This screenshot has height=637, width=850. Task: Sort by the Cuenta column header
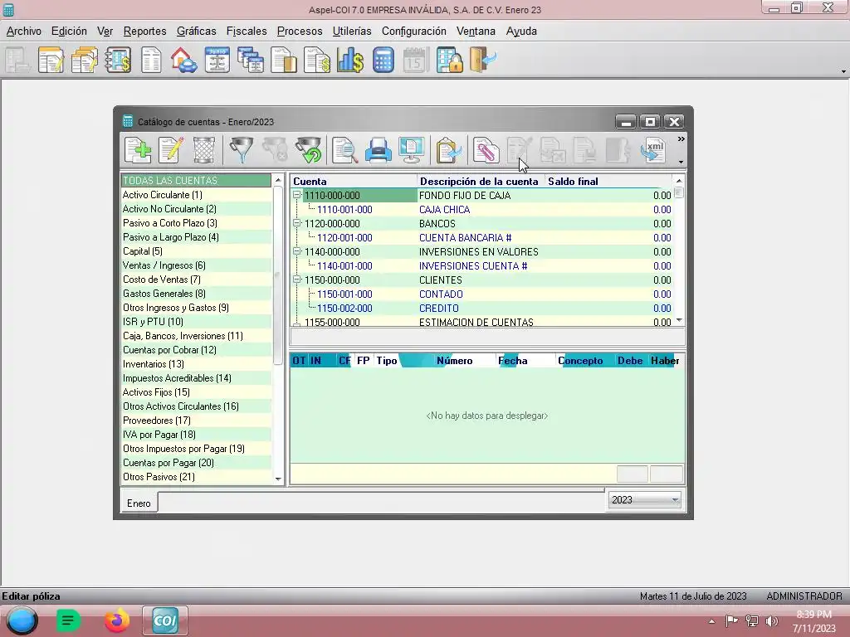tap(354, 182)
